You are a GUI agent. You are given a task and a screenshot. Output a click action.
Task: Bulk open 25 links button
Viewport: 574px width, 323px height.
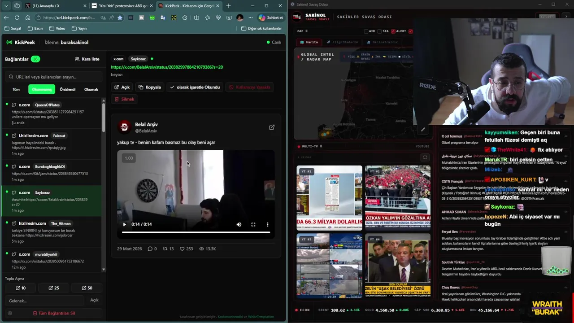click(53, 288)
